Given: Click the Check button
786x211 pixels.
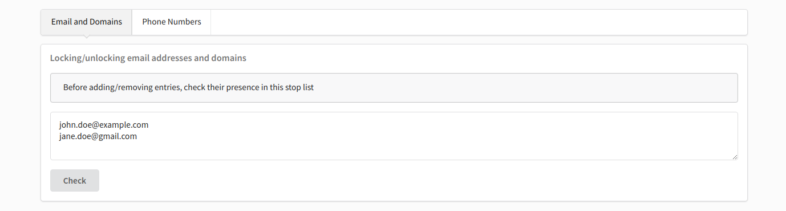Looking at the screenshot, I should point(75,180).
